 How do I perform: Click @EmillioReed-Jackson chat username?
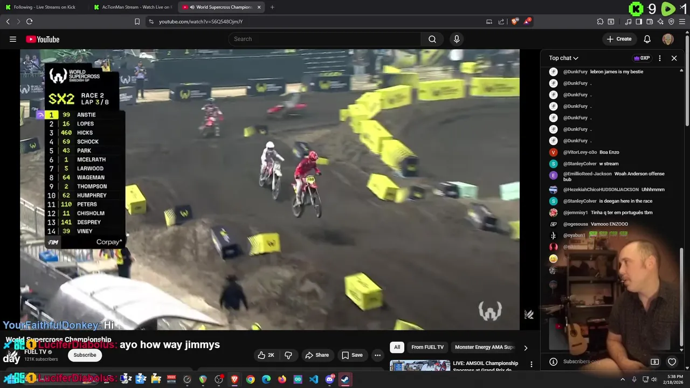(588, 174)
